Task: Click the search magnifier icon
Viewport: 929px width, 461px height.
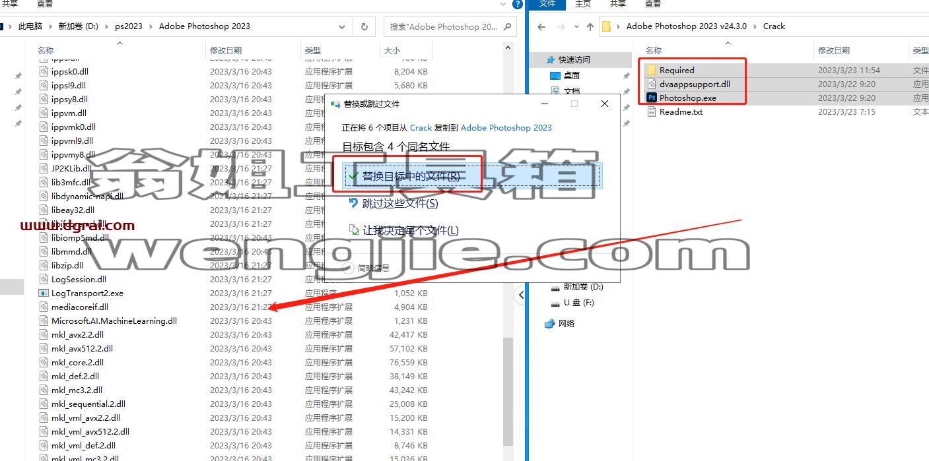Action: point(507,26)
